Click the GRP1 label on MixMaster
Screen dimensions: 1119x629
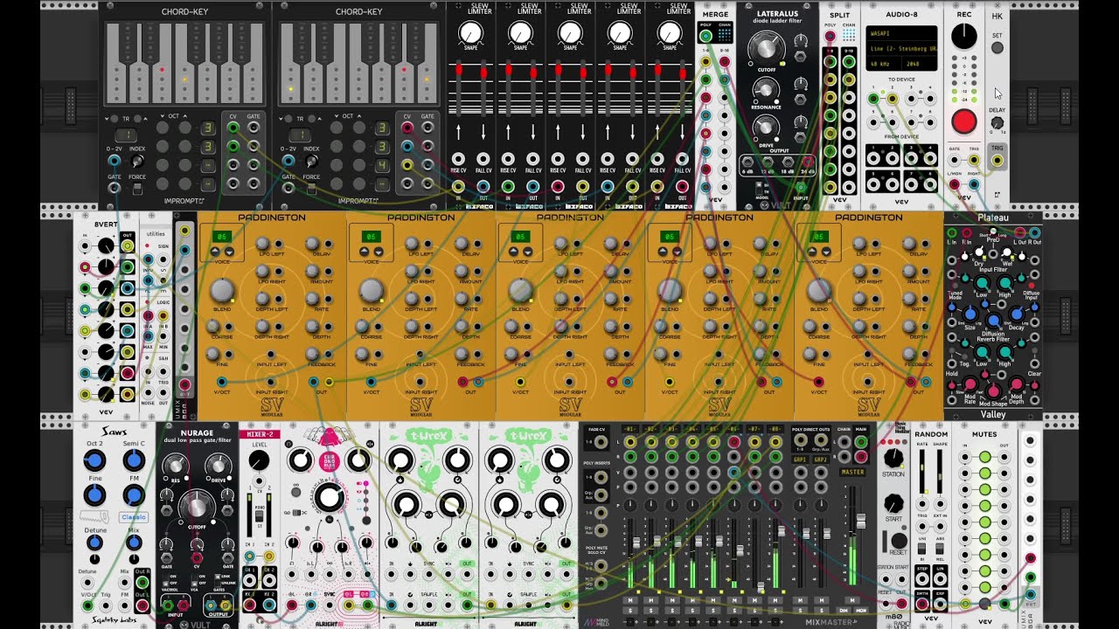coord(800,460)
